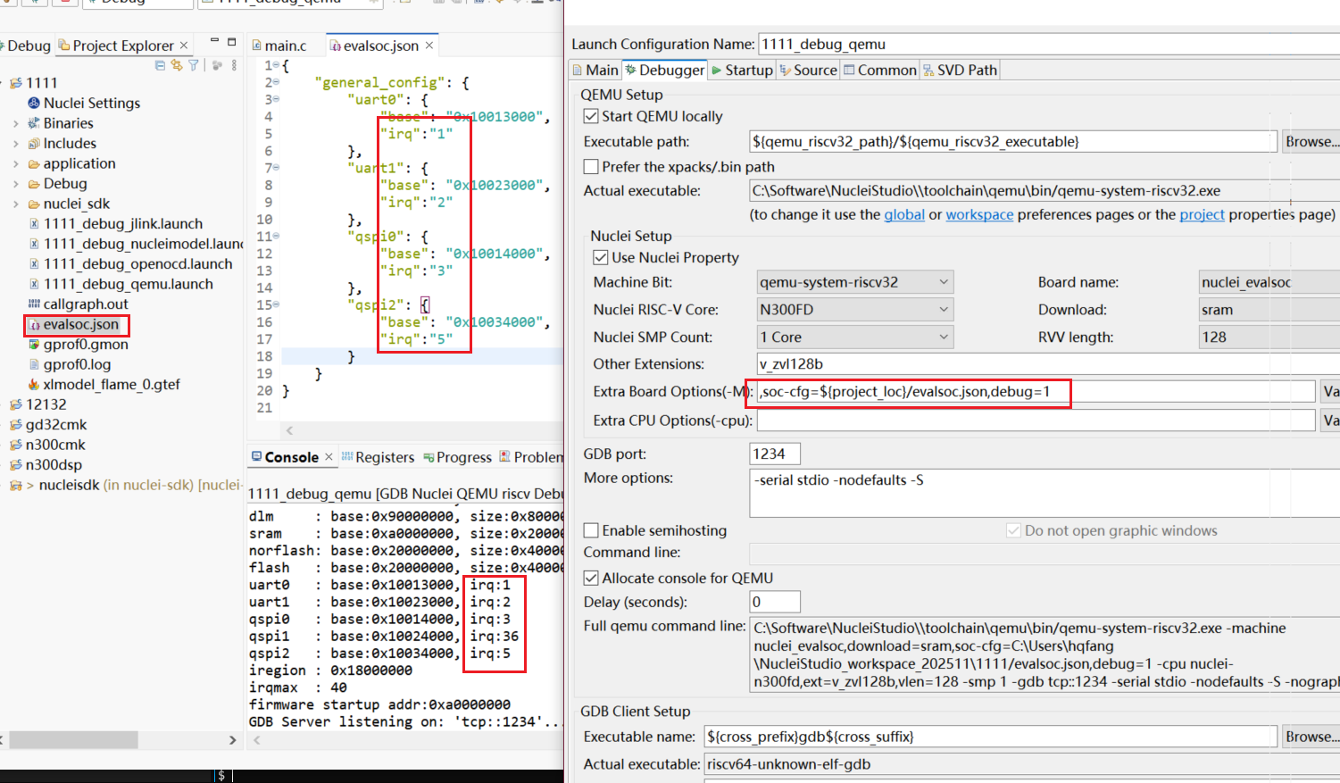
Task: Click the workspace preferences link
Action: coord(979,214)
